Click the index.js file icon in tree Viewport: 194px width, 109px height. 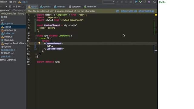[x=2, y=37]
